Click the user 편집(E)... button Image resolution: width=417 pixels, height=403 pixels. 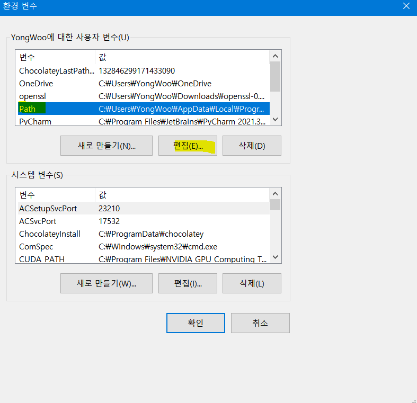(x=188, y=146)
